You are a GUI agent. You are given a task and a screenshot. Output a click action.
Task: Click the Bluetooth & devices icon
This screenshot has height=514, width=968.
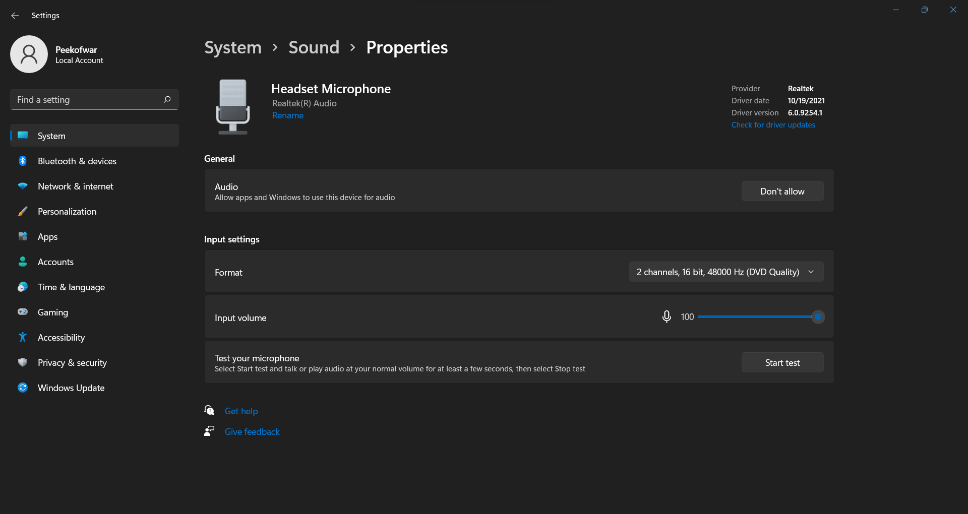(23, 161)
